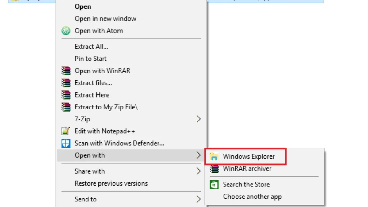
Task: Click the Store bag icon in submenu
Action: click(214, 185)
